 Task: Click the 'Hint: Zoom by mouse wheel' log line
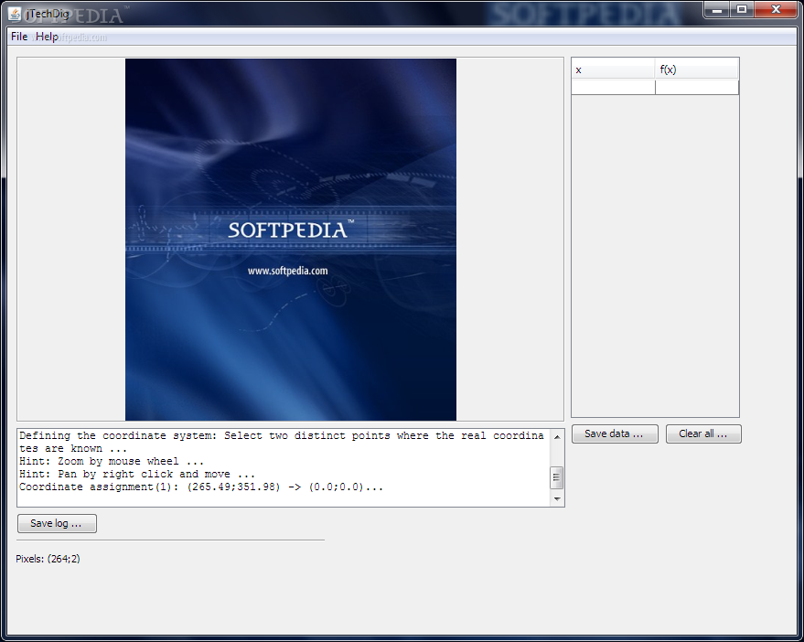112,462
